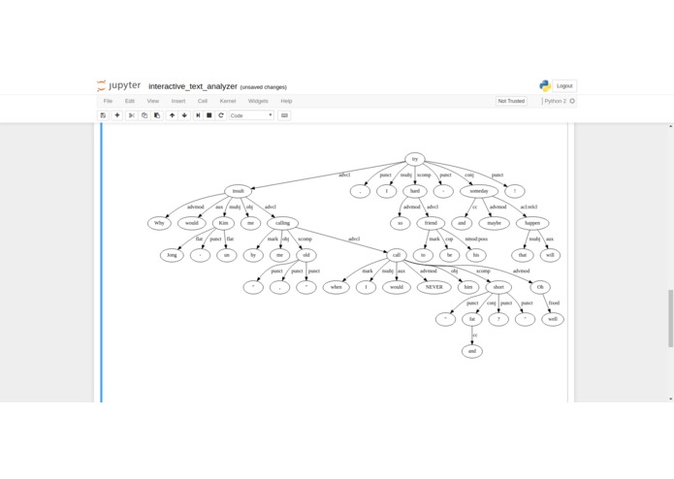Image resolution: width=674 pixels, height=479 pixels.
Task: Click the '(unsaved changes)' status text
Action: (x=264, y=87)
